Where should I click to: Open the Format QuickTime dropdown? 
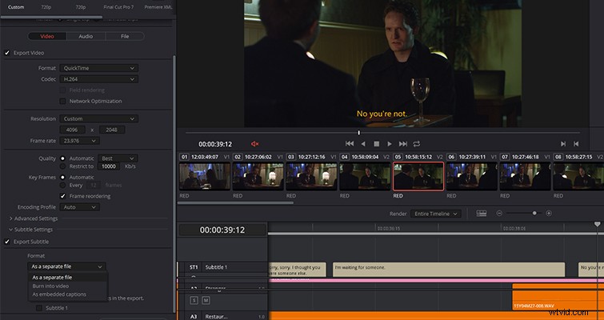[x=99, y=68]
